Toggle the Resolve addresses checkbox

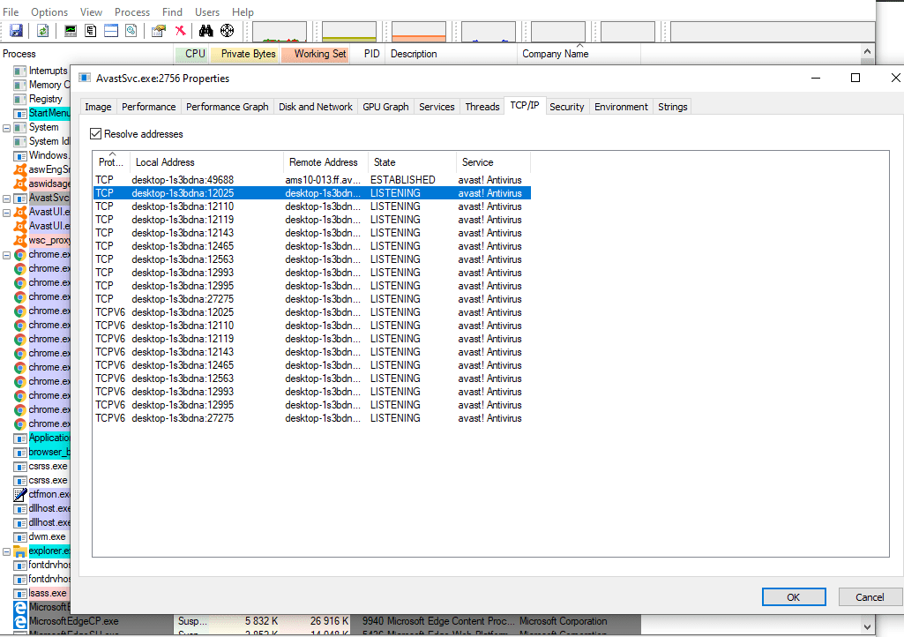click(96, 134)
